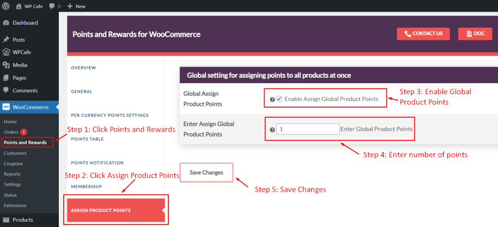
Task: Focus the Global Product Points input field
Action: [307, 129]
